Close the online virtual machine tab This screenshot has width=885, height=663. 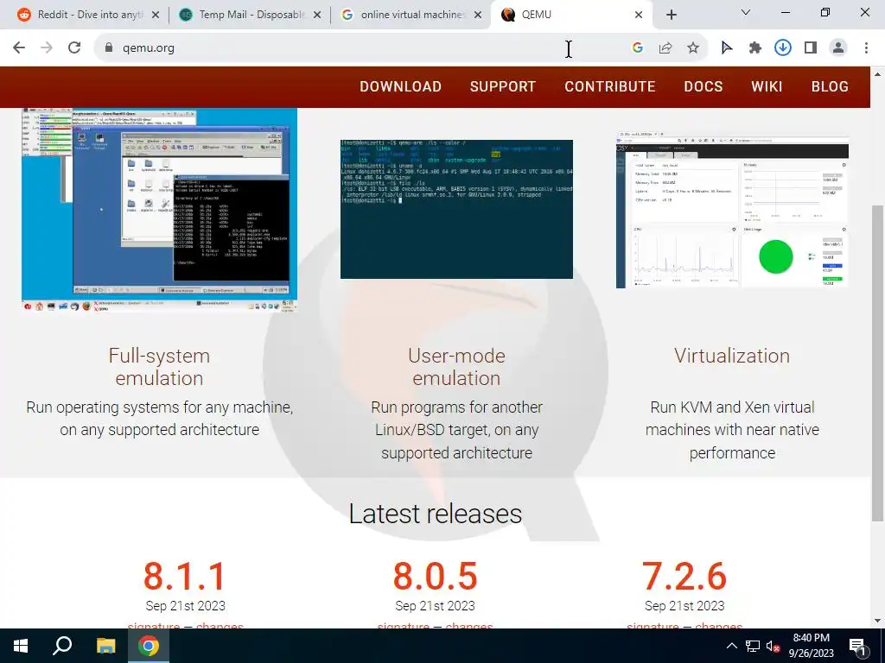[478, 15]
